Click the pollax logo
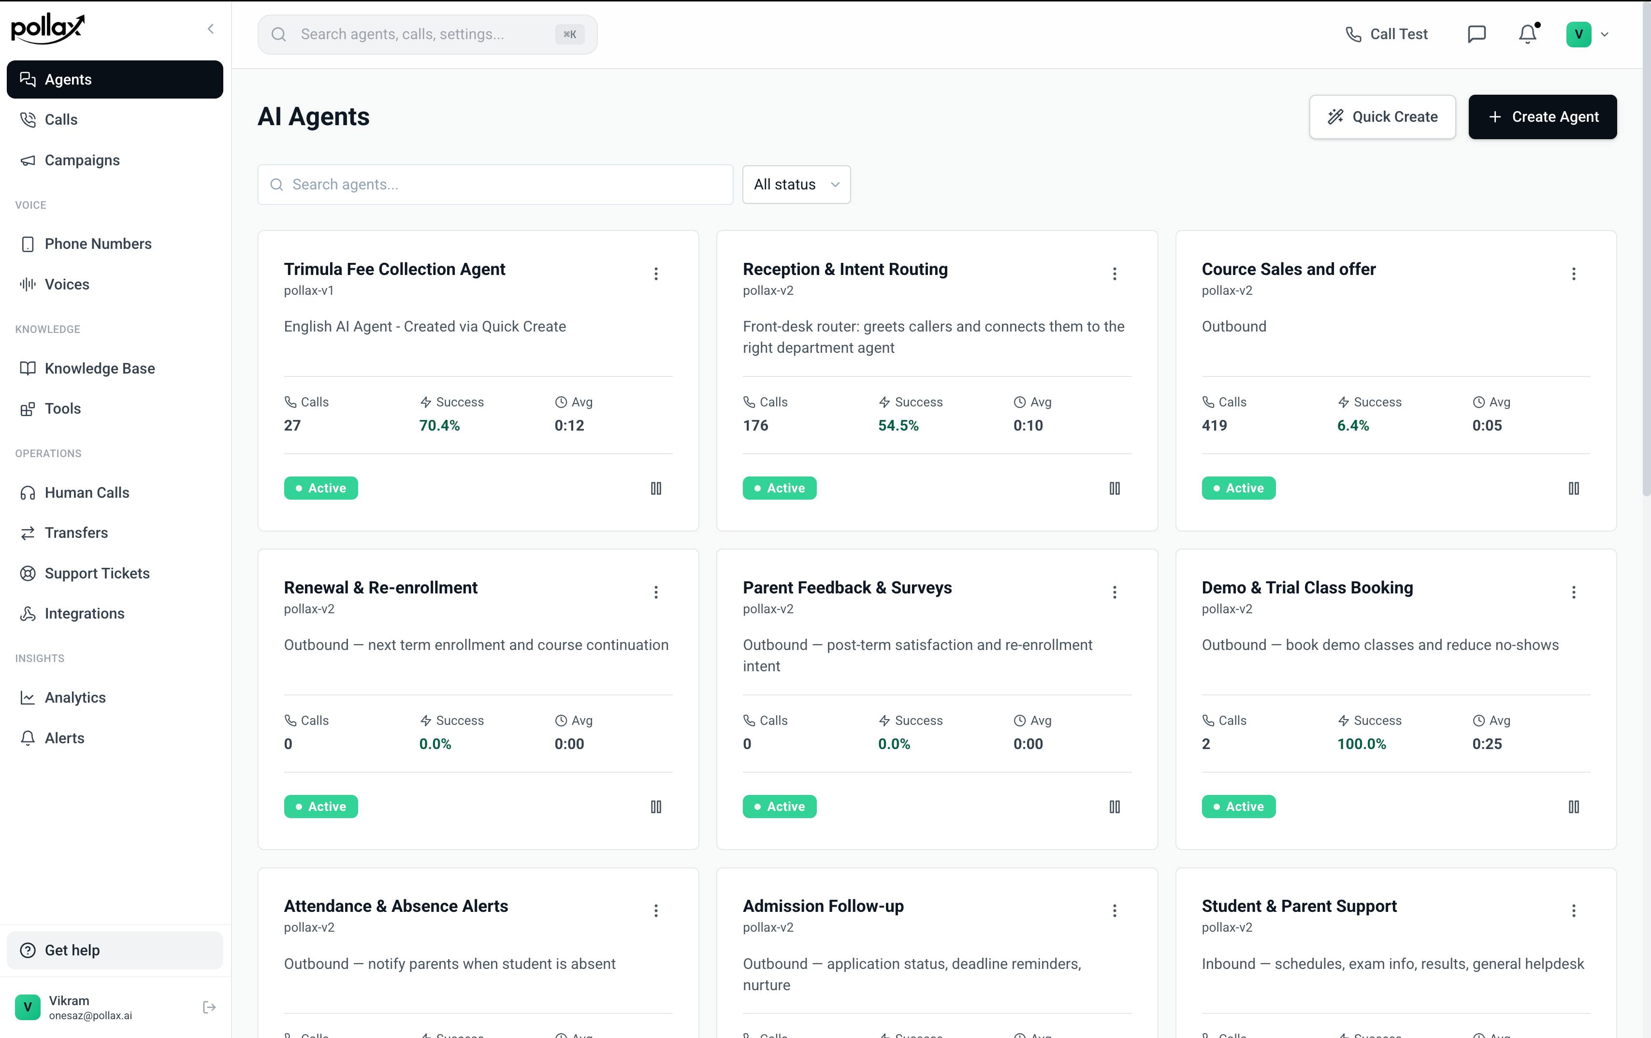 (48, 29)
